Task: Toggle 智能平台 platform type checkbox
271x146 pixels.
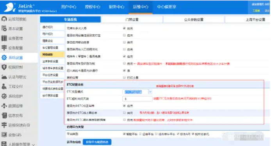Action: [124, 134]
